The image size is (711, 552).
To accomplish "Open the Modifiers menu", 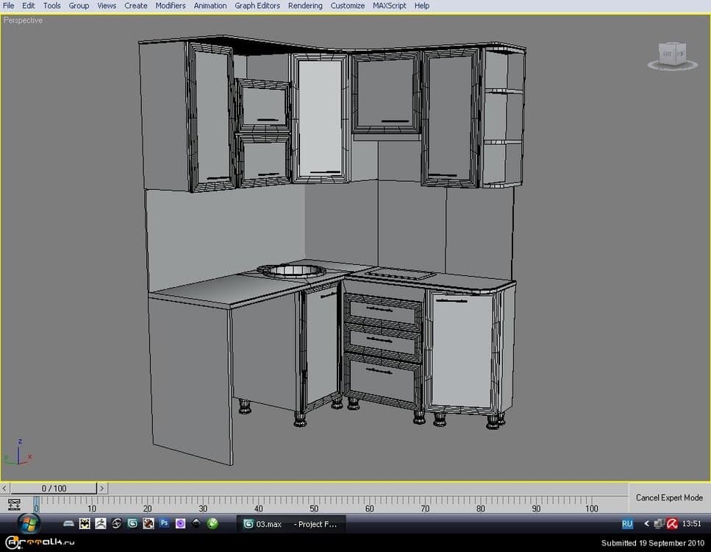I will pos(171,5).
